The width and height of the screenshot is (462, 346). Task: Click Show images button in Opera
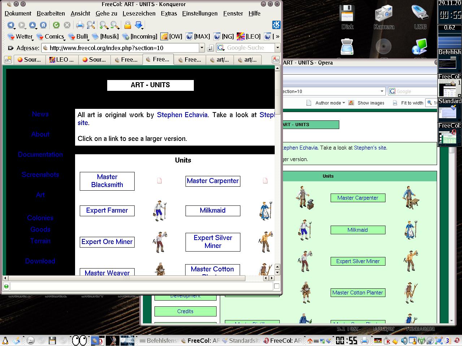(x=367, y=103)
